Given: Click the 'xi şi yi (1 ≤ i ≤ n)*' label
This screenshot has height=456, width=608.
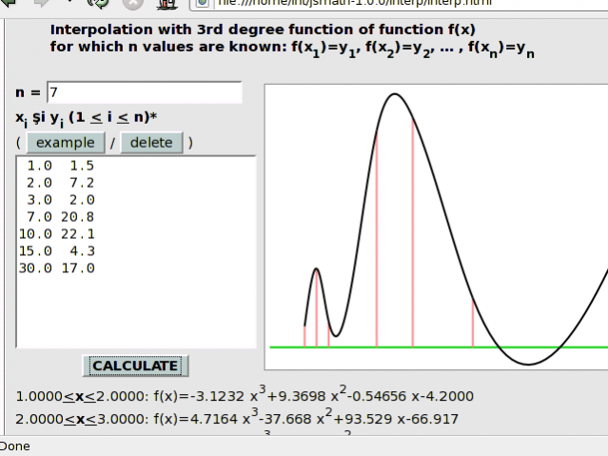Looking at the screenshot, I should (x=86, y=119).
